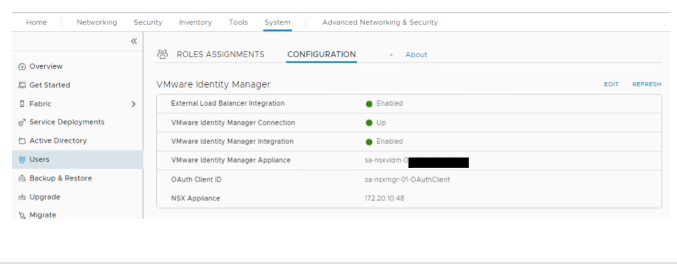This screenshot has width=677, height=268.
Task: Click the VMware Identity Manager Appliance label
Action: click(231, 160)
